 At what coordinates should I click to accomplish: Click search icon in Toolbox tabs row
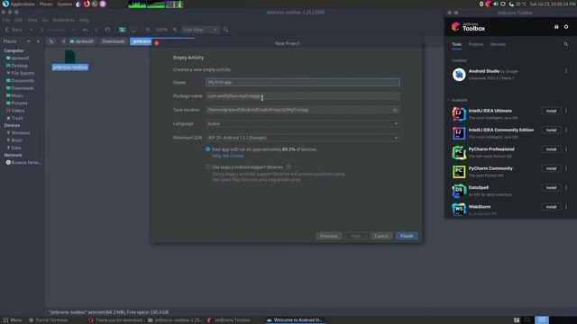(x=566, y=44)
